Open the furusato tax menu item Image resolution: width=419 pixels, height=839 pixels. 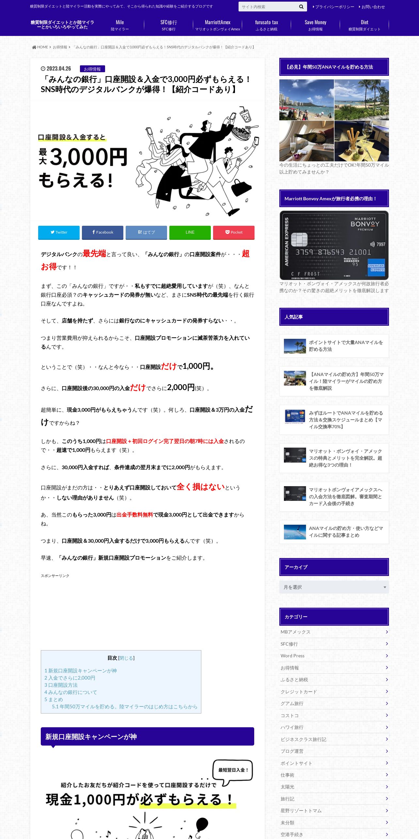click(x=267, y=25)
